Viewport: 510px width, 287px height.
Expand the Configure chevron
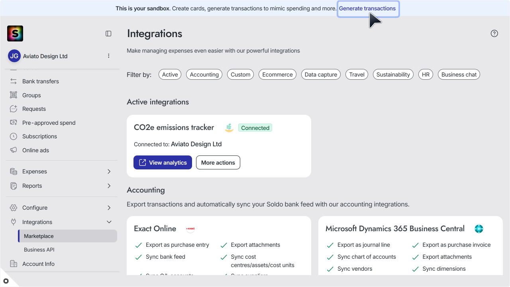[x=109, y=208]
